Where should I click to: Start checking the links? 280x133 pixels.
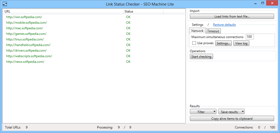(x=201, y=57)
